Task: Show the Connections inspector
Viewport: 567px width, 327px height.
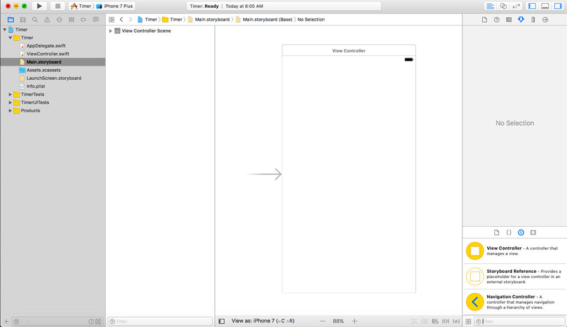Action: coord(545,19)
